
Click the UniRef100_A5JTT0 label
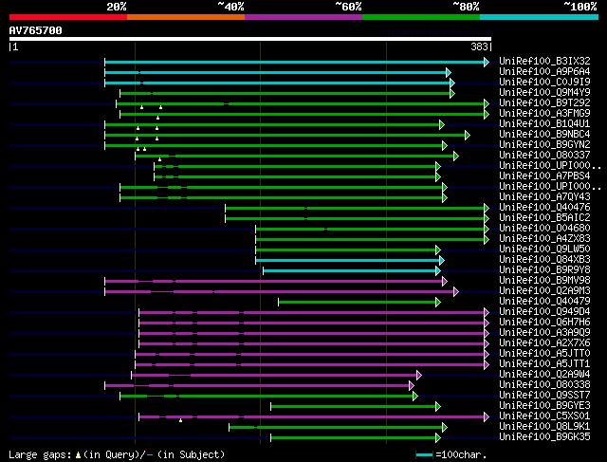coord(544,354)
